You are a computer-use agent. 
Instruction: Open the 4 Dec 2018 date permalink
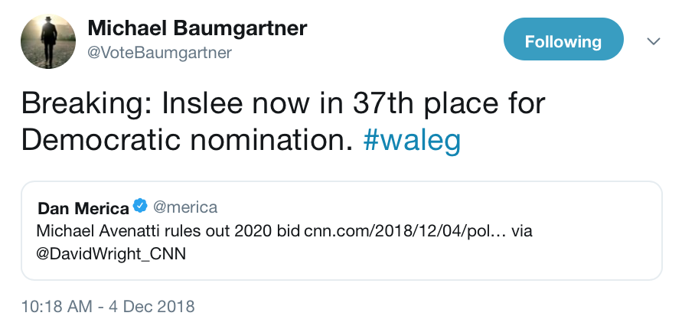coord(152,307)
